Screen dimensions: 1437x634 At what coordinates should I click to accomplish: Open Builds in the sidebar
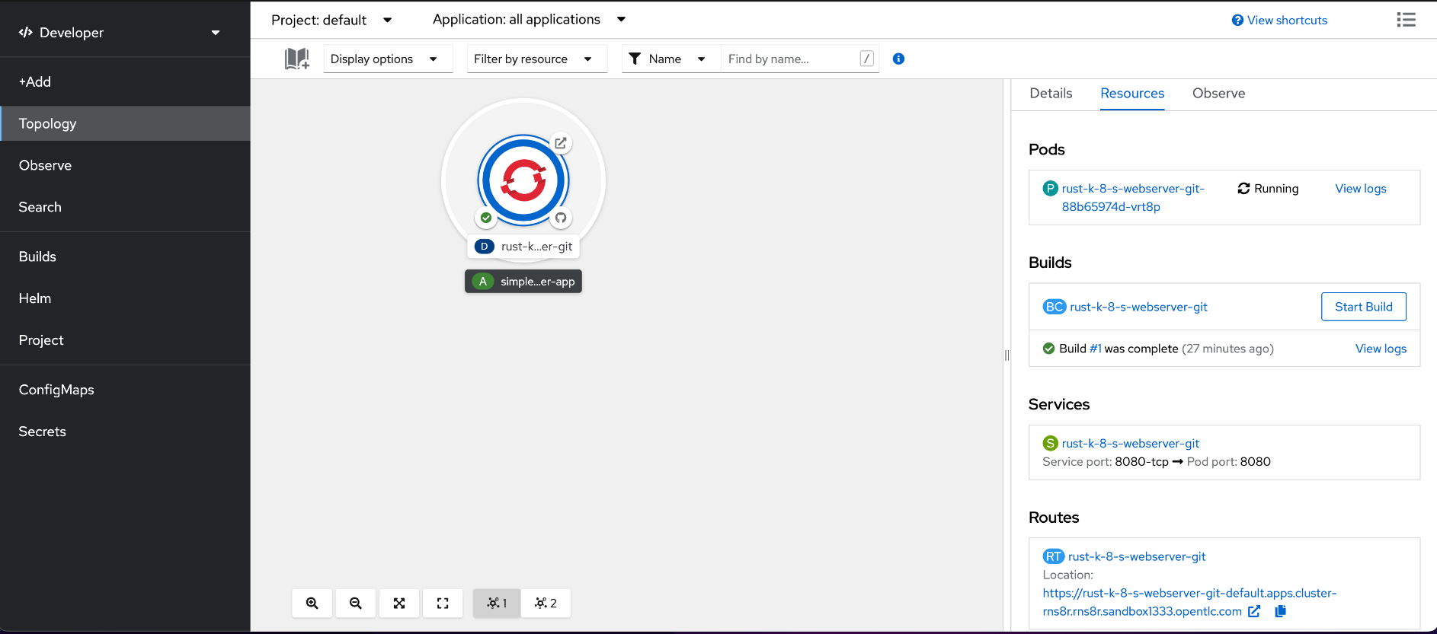[37, 256]
